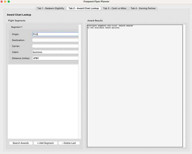
Task: Click the + Add Segment button
Action: click(x=46, y=143)
